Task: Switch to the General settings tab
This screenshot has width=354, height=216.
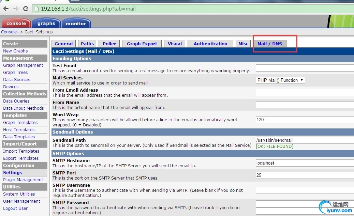Action: 64,44
